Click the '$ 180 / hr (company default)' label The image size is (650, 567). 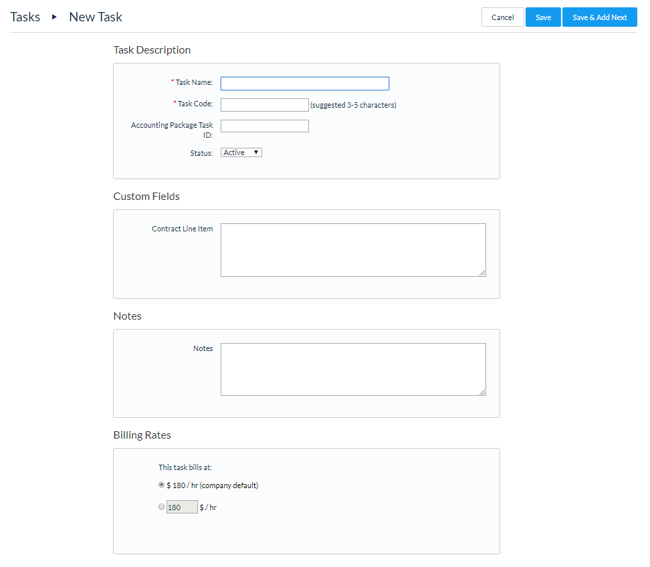pos(212,485)
